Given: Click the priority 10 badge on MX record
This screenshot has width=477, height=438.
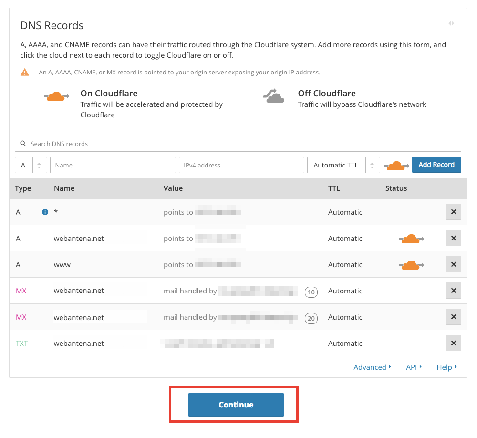Looking at the screenshot, I should pos(311,292).
